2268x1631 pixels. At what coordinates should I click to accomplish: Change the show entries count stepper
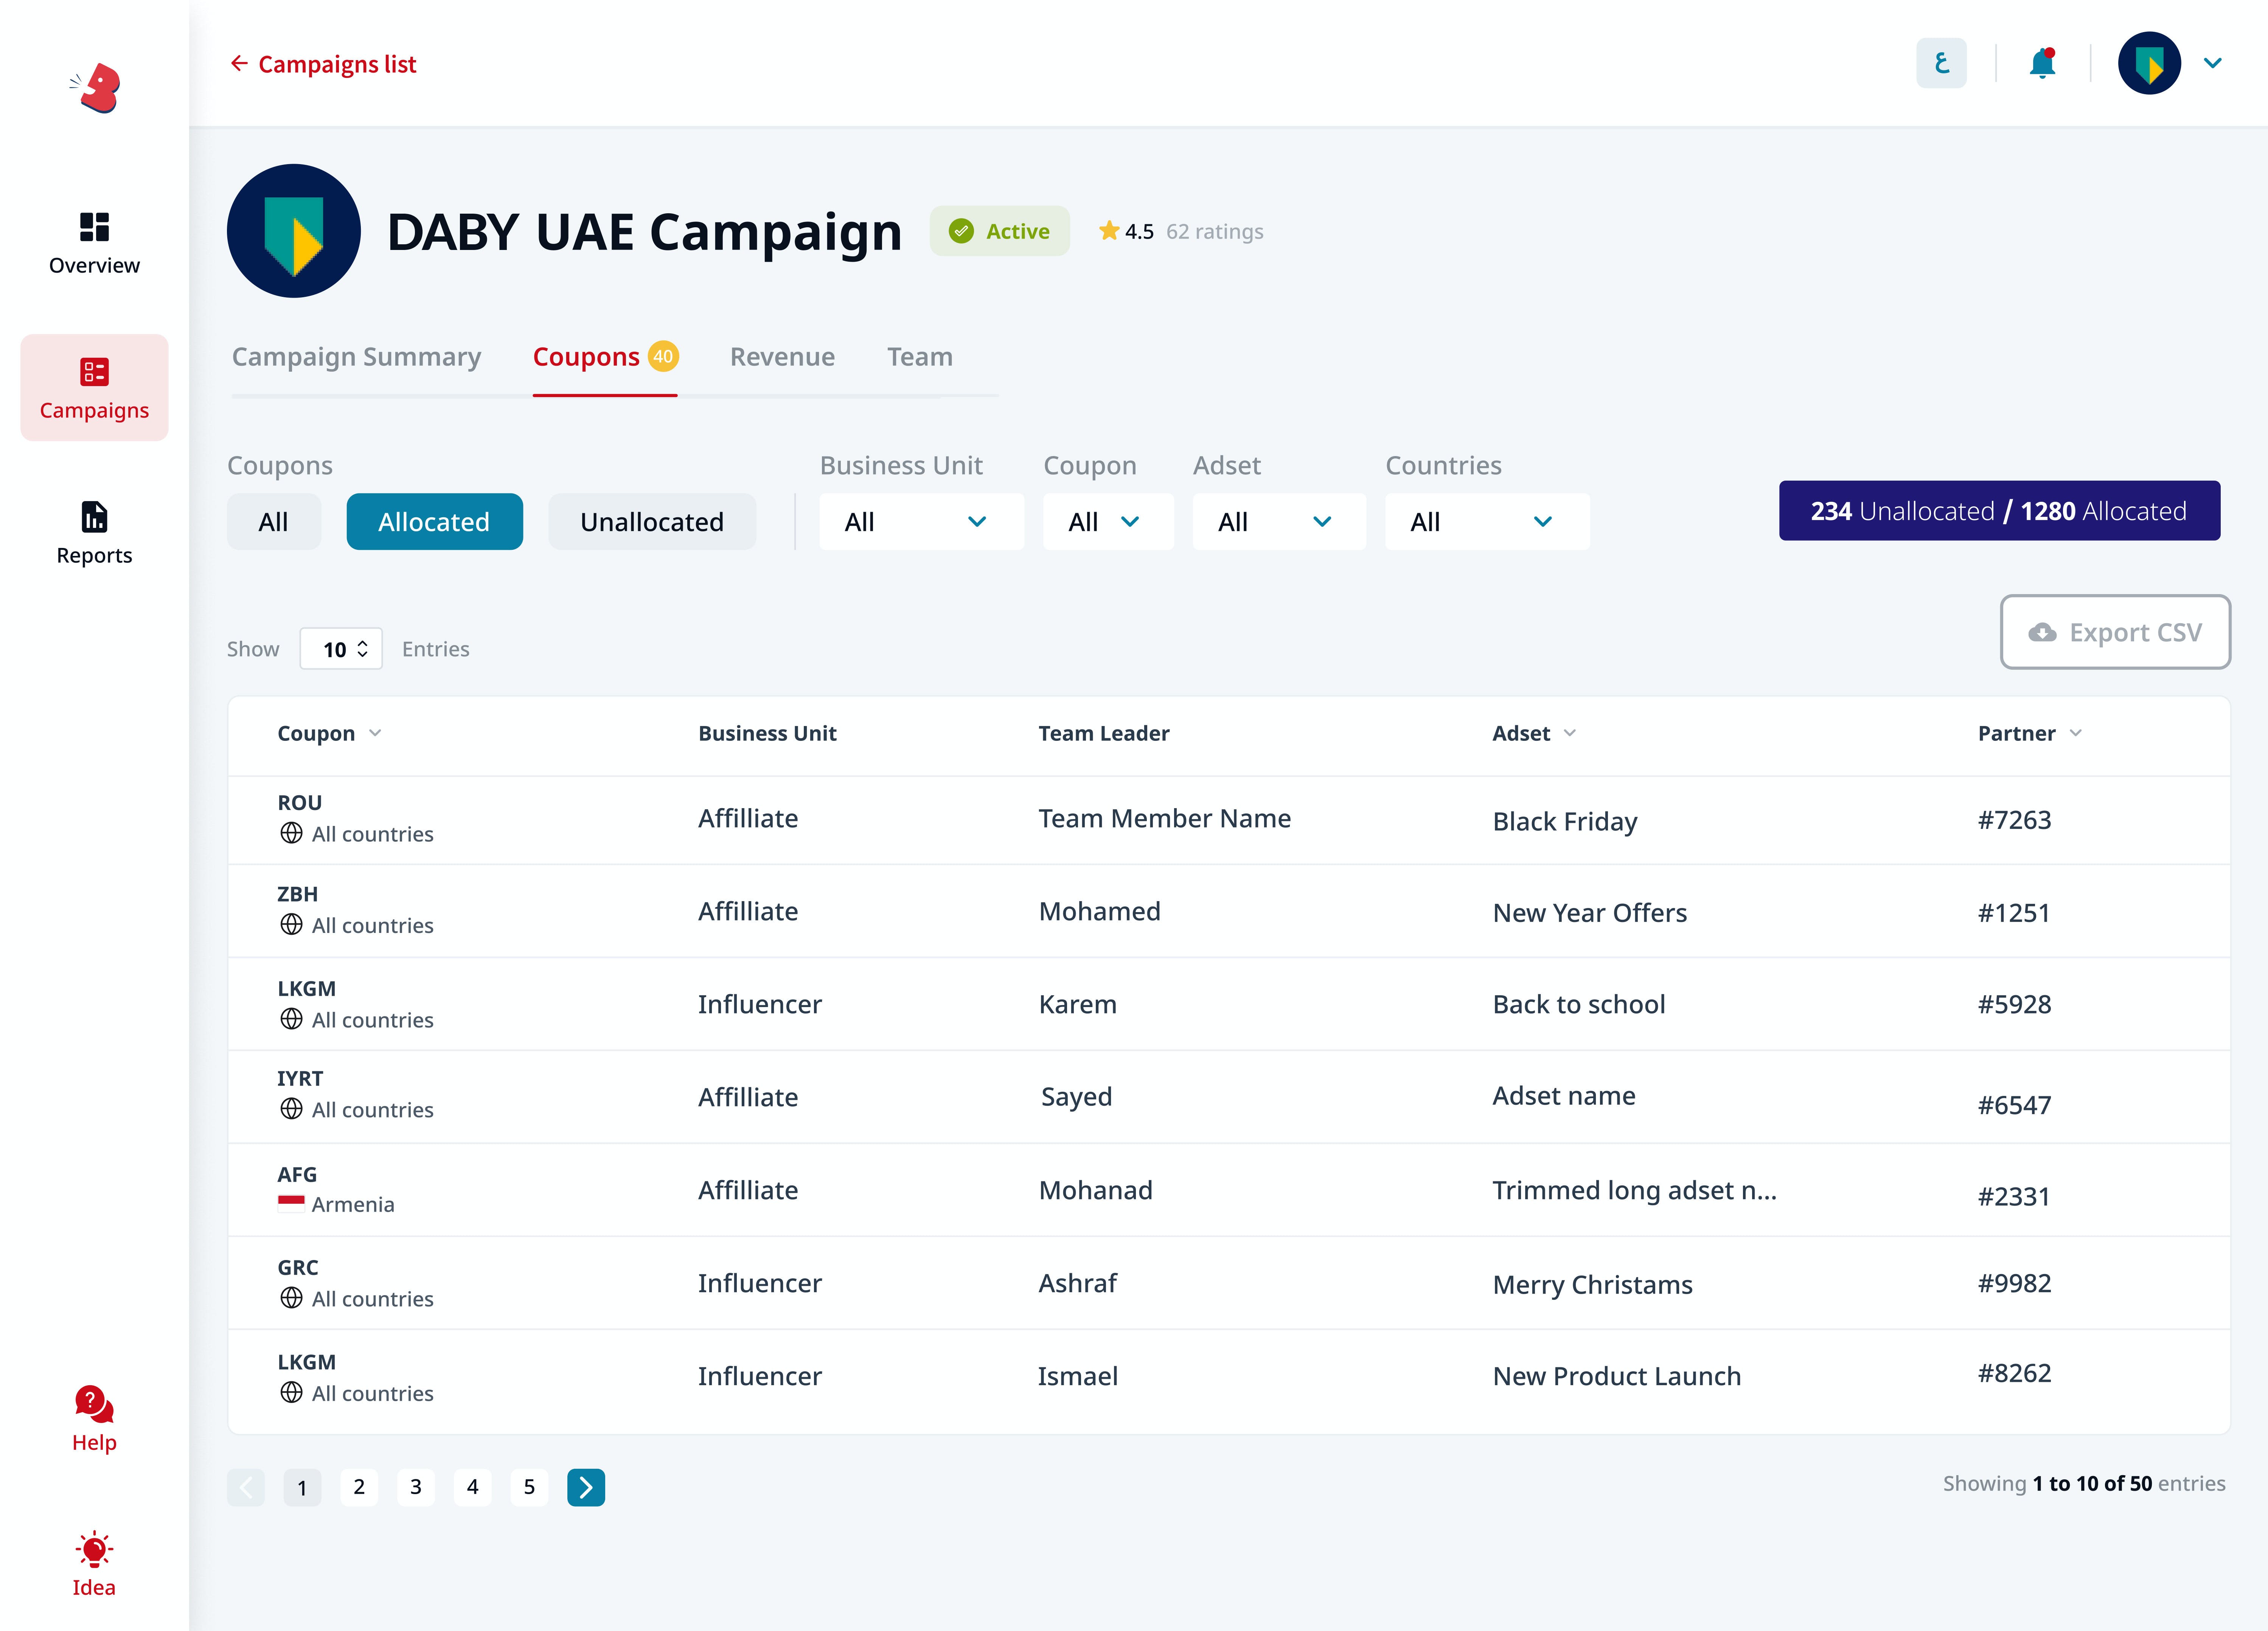click(341, 649)
